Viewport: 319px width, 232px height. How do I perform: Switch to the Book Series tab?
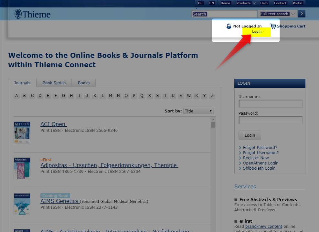pyautogui.click(x=54, y=83)
